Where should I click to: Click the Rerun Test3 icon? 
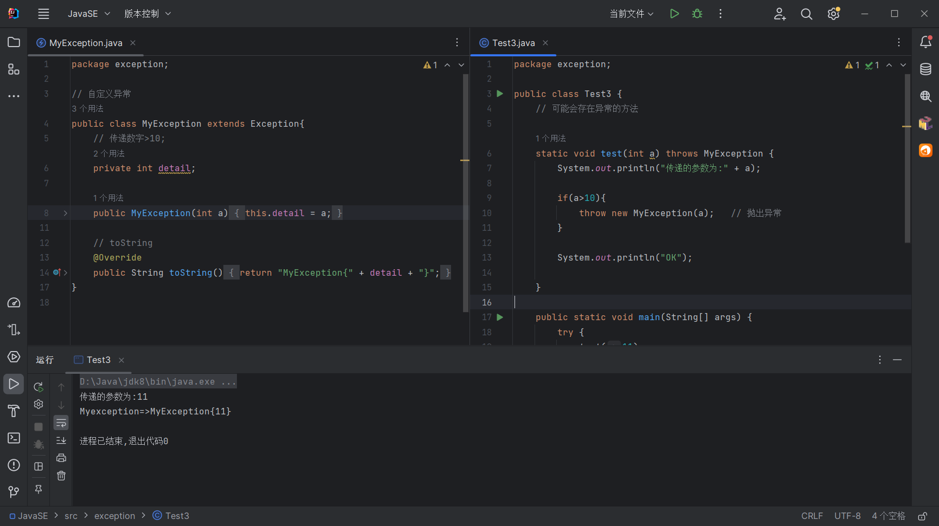click(x=38, y=387)
